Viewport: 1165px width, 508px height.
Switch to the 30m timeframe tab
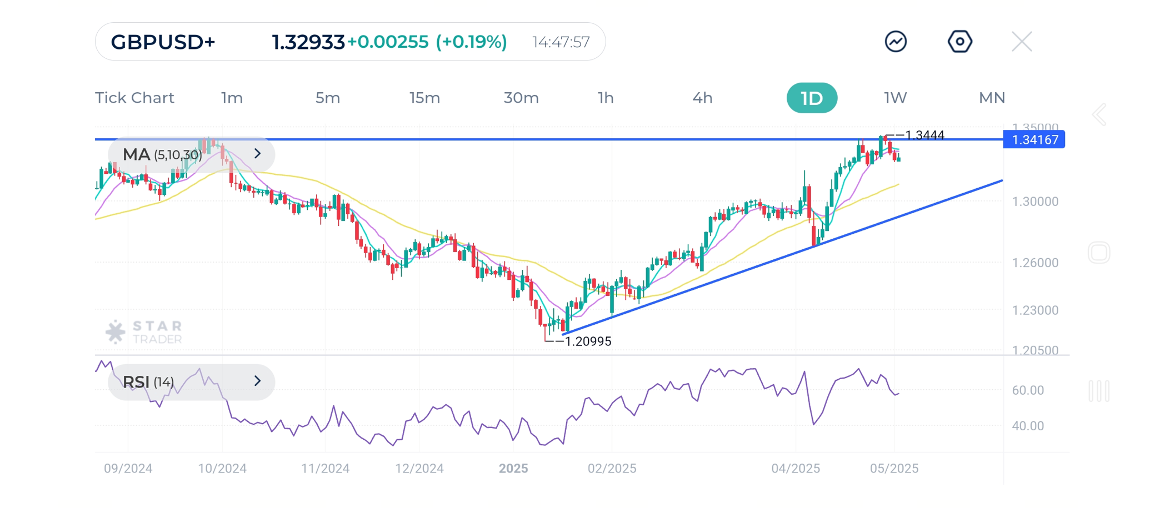click(x=521, y=98)
